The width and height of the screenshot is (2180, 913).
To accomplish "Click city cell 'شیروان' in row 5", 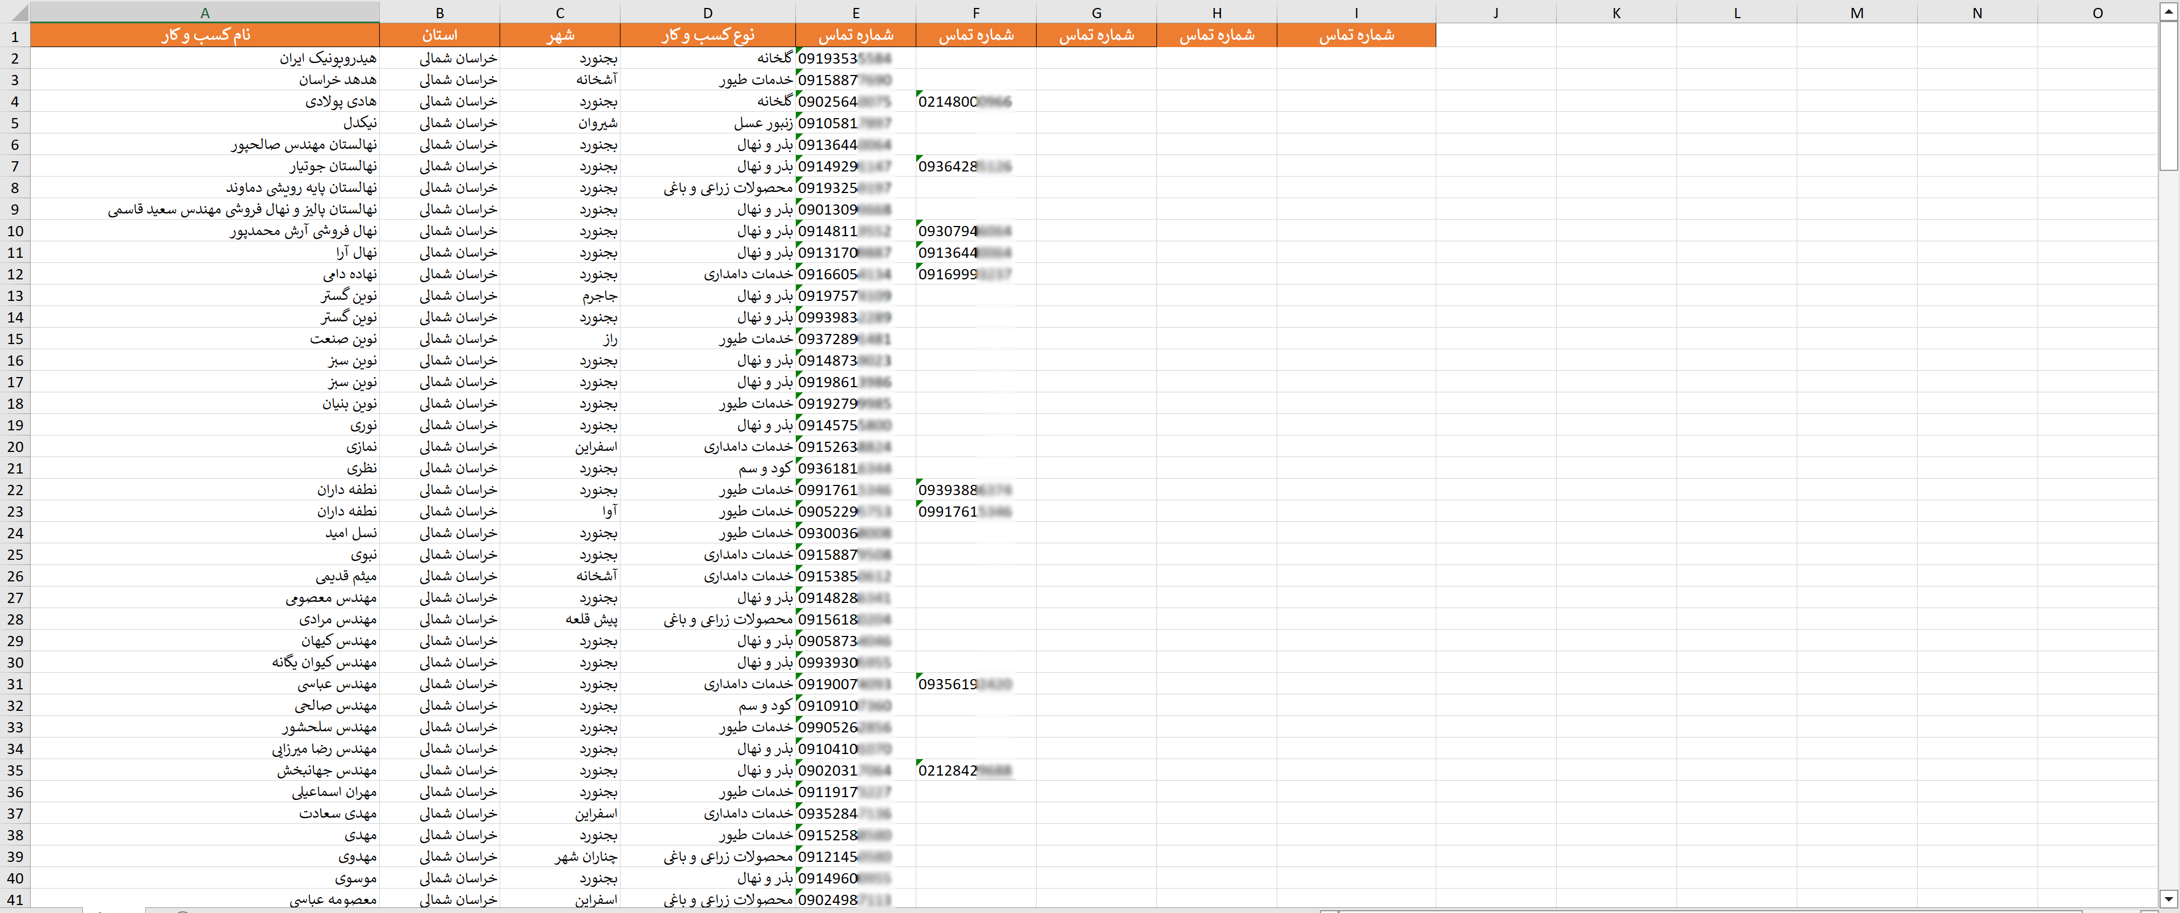I will point(559,123).
